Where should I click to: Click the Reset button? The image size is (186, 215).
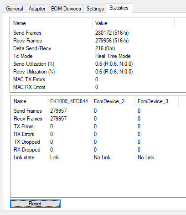(35, 204)
